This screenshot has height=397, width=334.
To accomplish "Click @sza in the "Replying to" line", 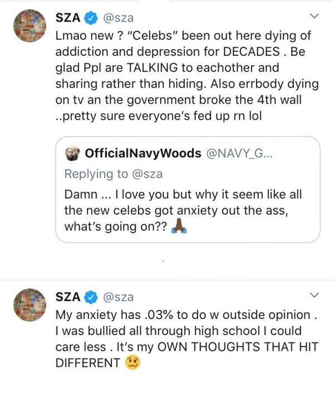I will 147,173.
